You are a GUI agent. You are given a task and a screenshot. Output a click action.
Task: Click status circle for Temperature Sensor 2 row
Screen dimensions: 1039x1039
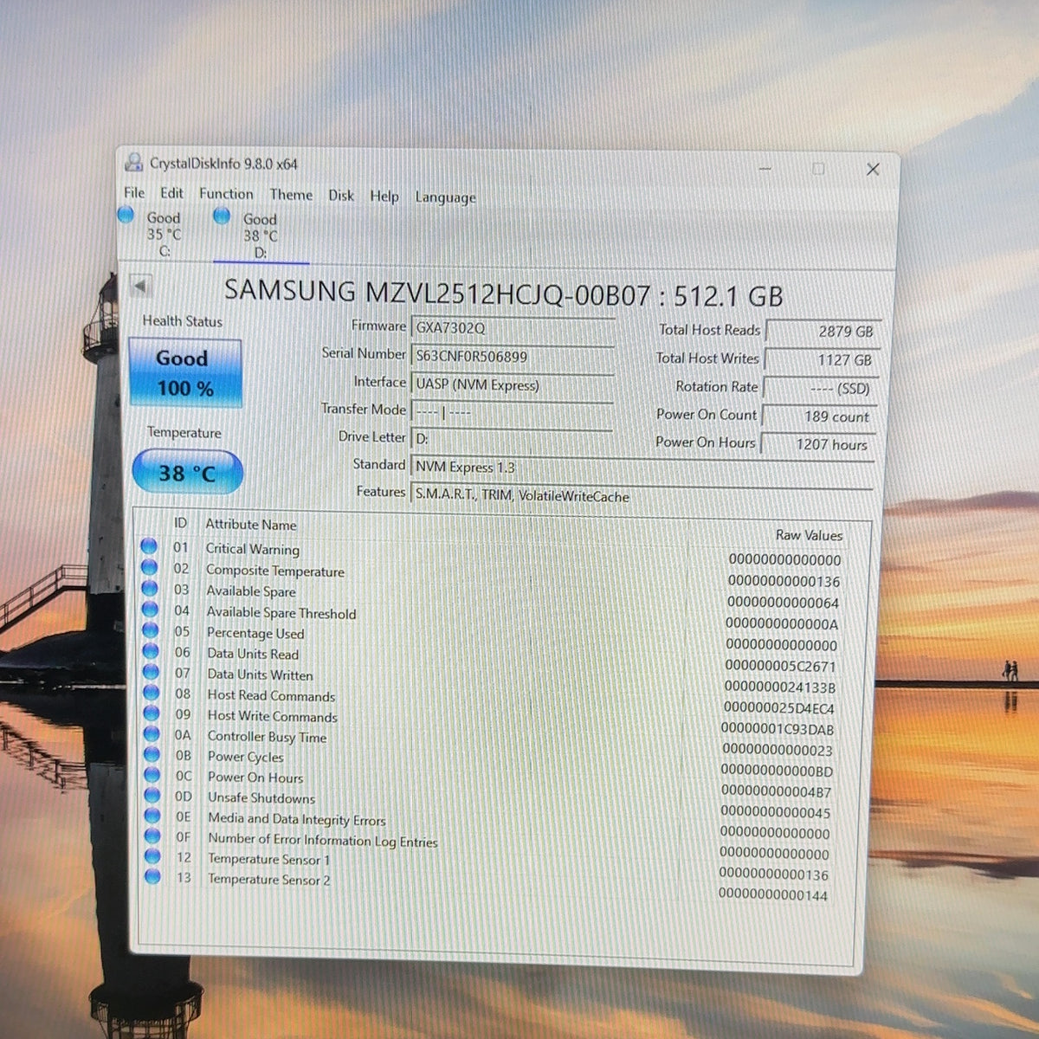(153, 876)
